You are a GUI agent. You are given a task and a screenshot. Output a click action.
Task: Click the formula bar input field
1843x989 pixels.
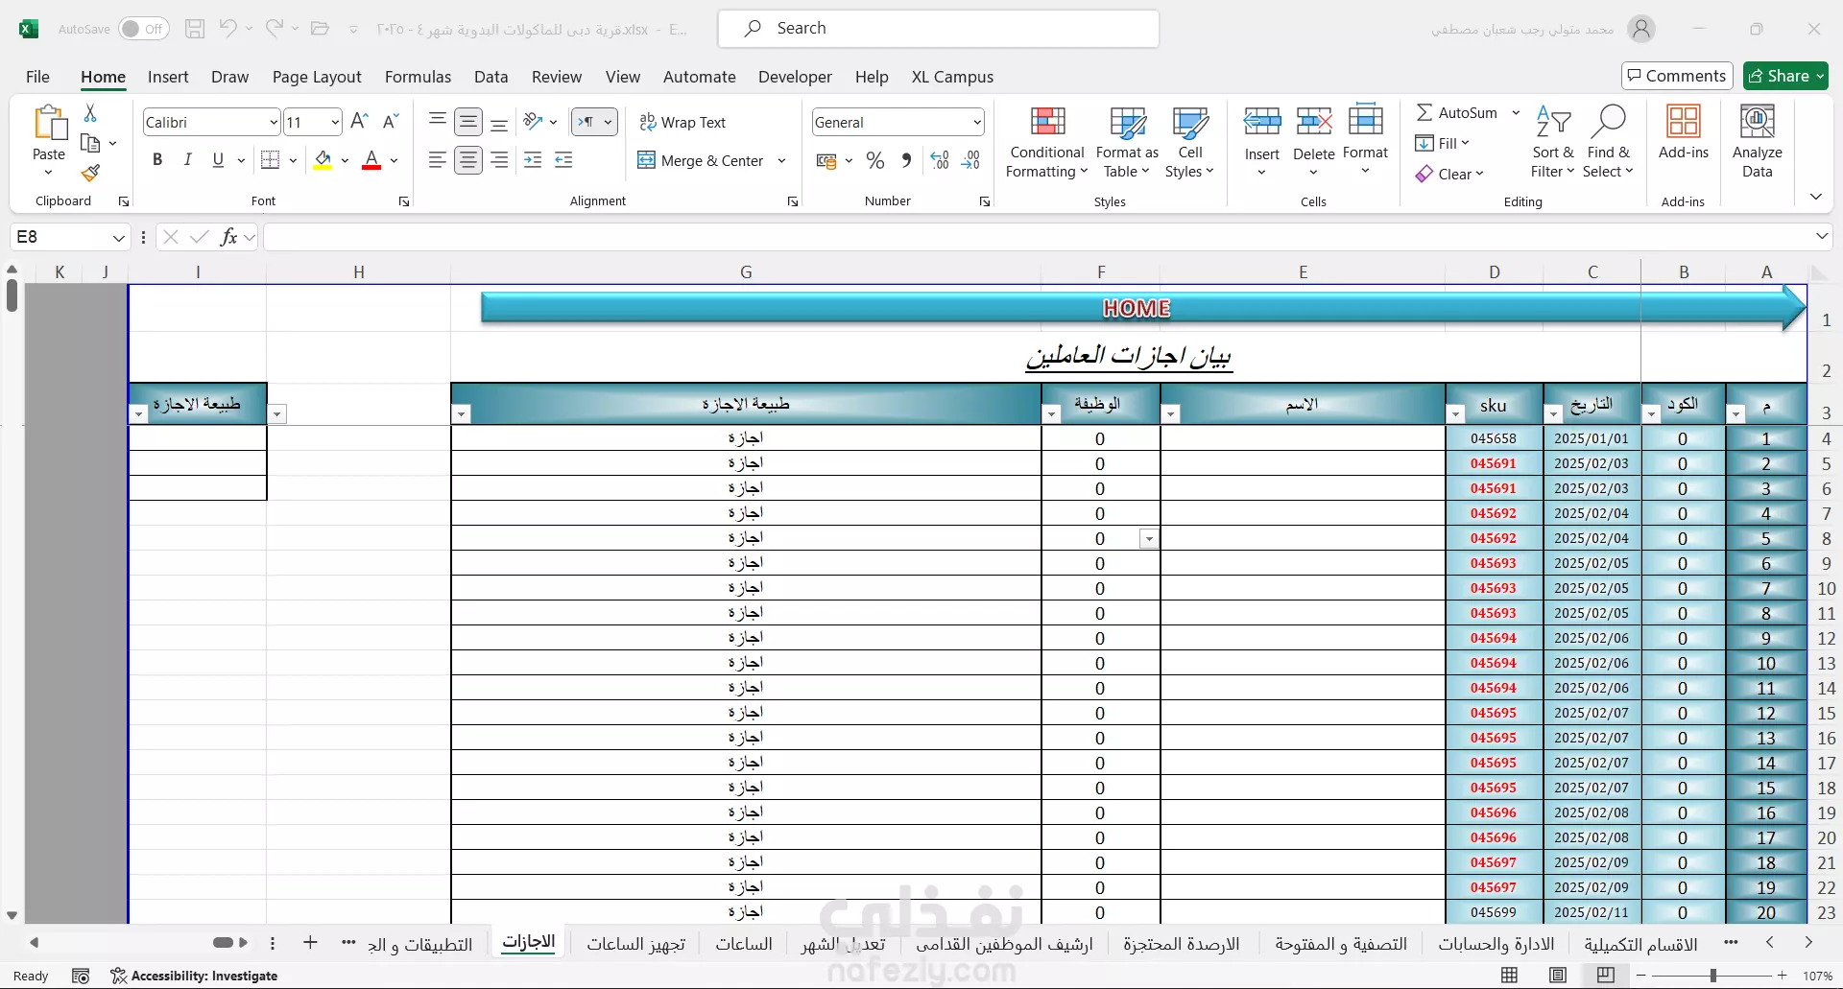coord(1037,237)
